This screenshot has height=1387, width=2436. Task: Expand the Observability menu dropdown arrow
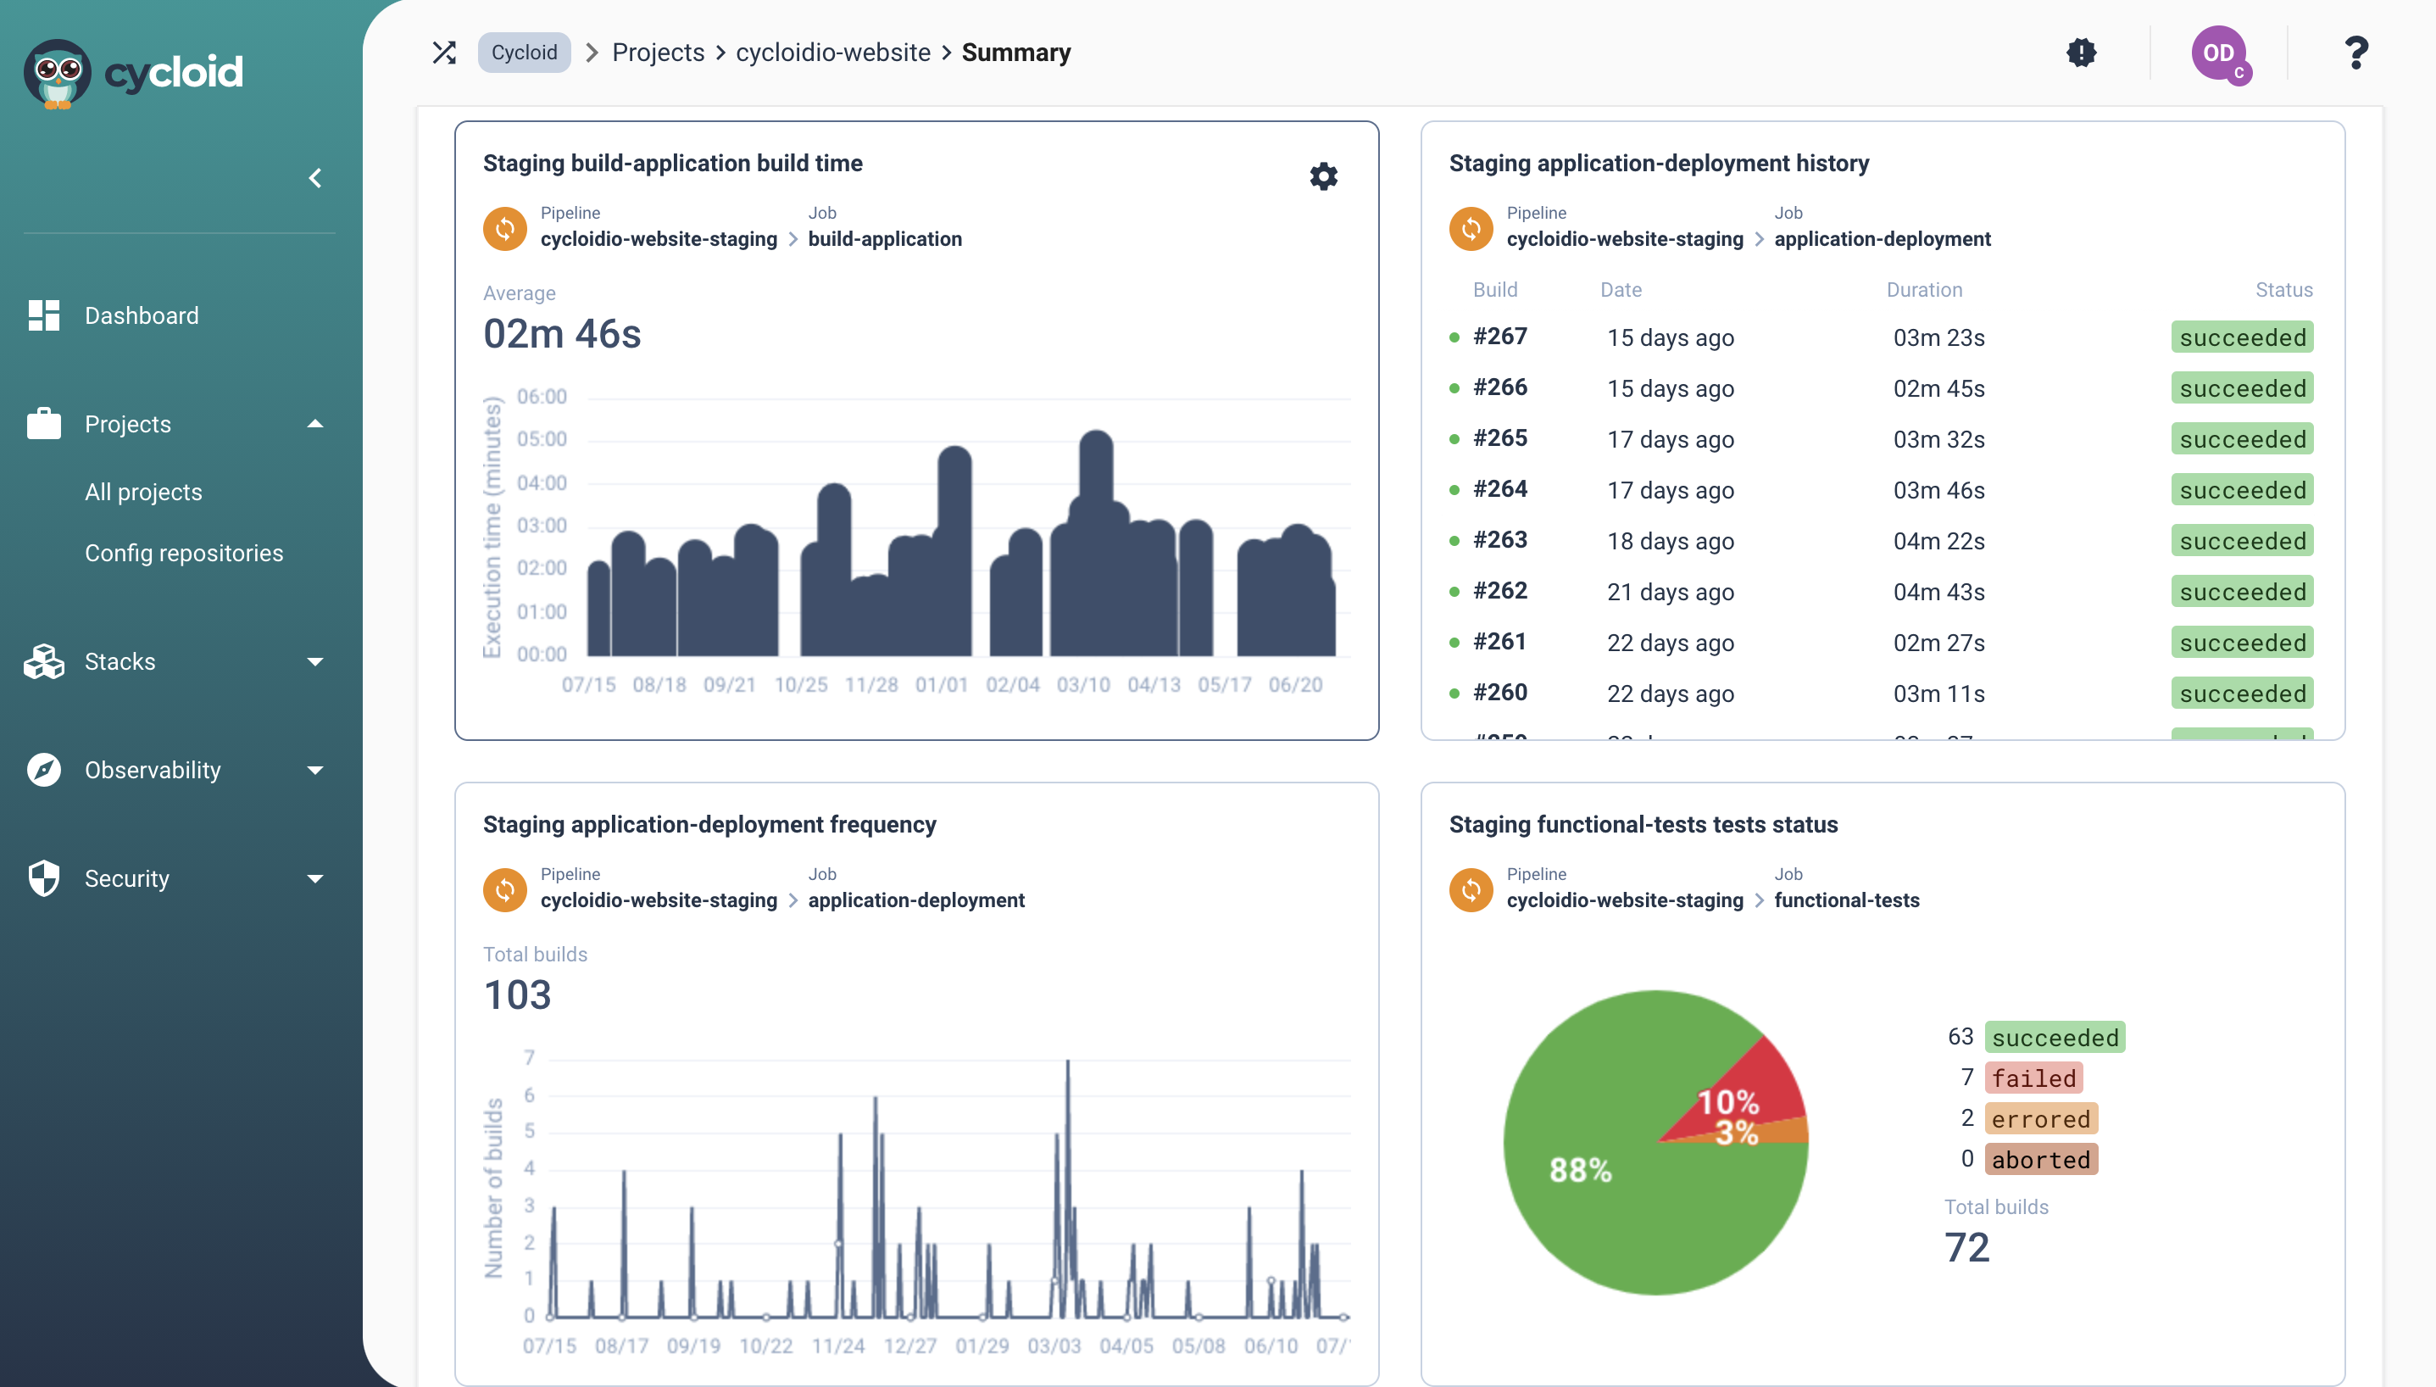click(315, 771)
